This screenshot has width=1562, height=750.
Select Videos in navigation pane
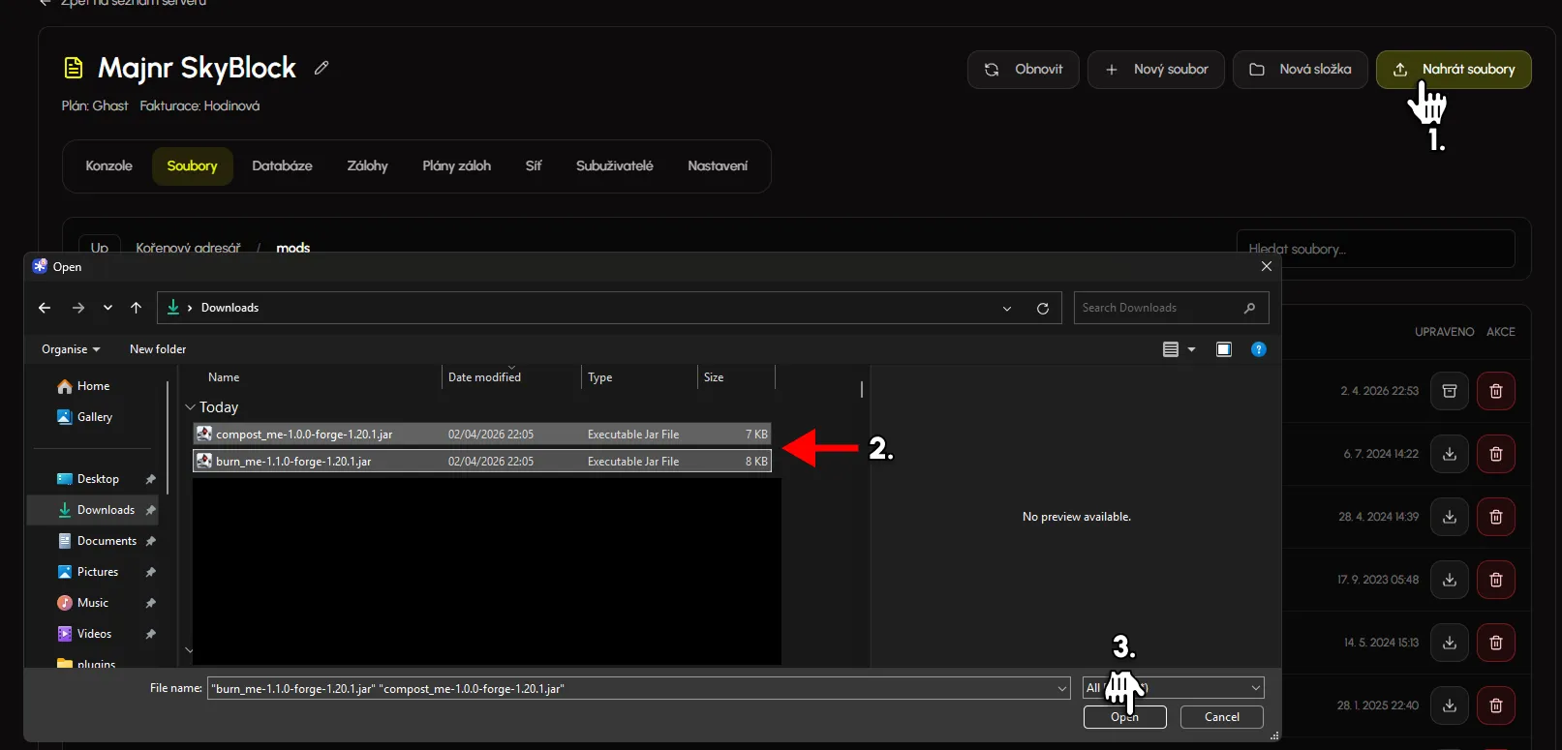(94, 634)
